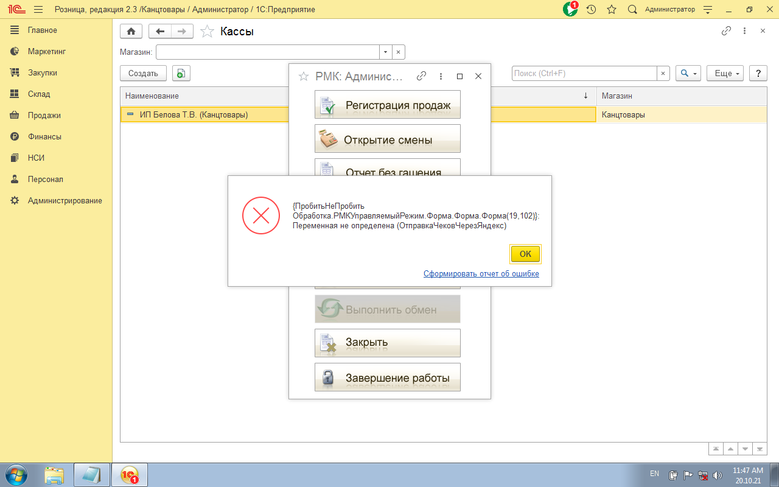Move one row up arrow at bottom
The height and width of the screenshot is (487, 779).
click(731, 449)
